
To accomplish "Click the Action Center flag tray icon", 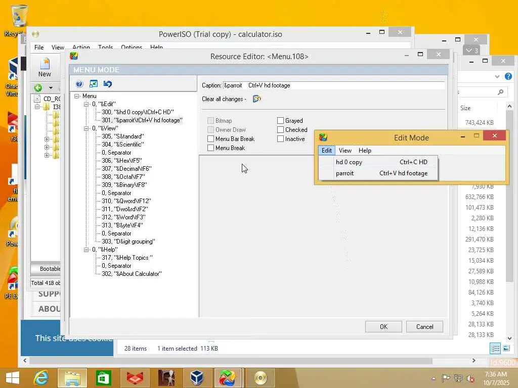I will tap(446, 378).
